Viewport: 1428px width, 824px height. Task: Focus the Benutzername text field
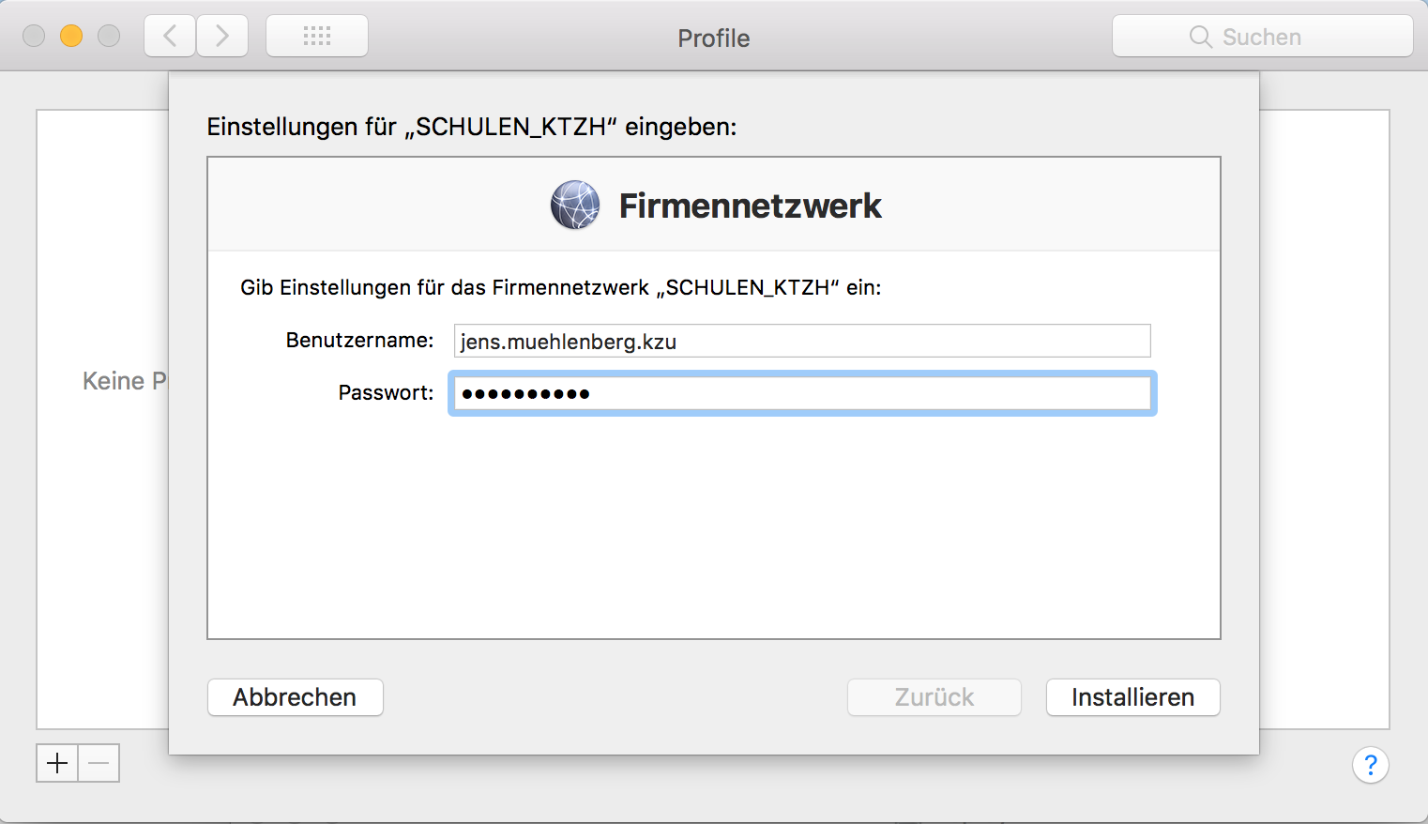[x=802, y=341]
